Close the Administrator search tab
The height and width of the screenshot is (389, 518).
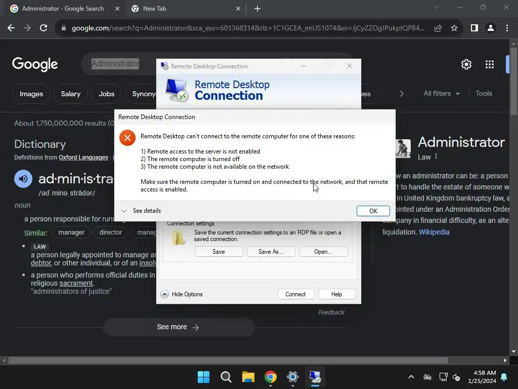pyautogui.click(x=117, y=9)
